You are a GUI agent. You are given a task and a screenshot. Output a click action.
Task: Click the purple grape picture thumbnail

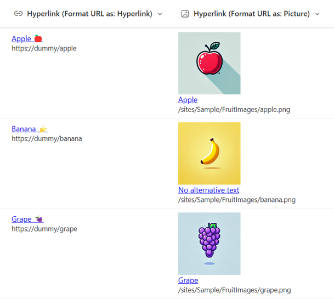pos(210,244)
